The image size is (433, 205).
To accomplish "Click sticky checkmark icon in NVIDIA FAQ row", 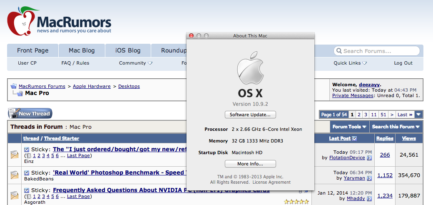I will click(x=27, y=190).
